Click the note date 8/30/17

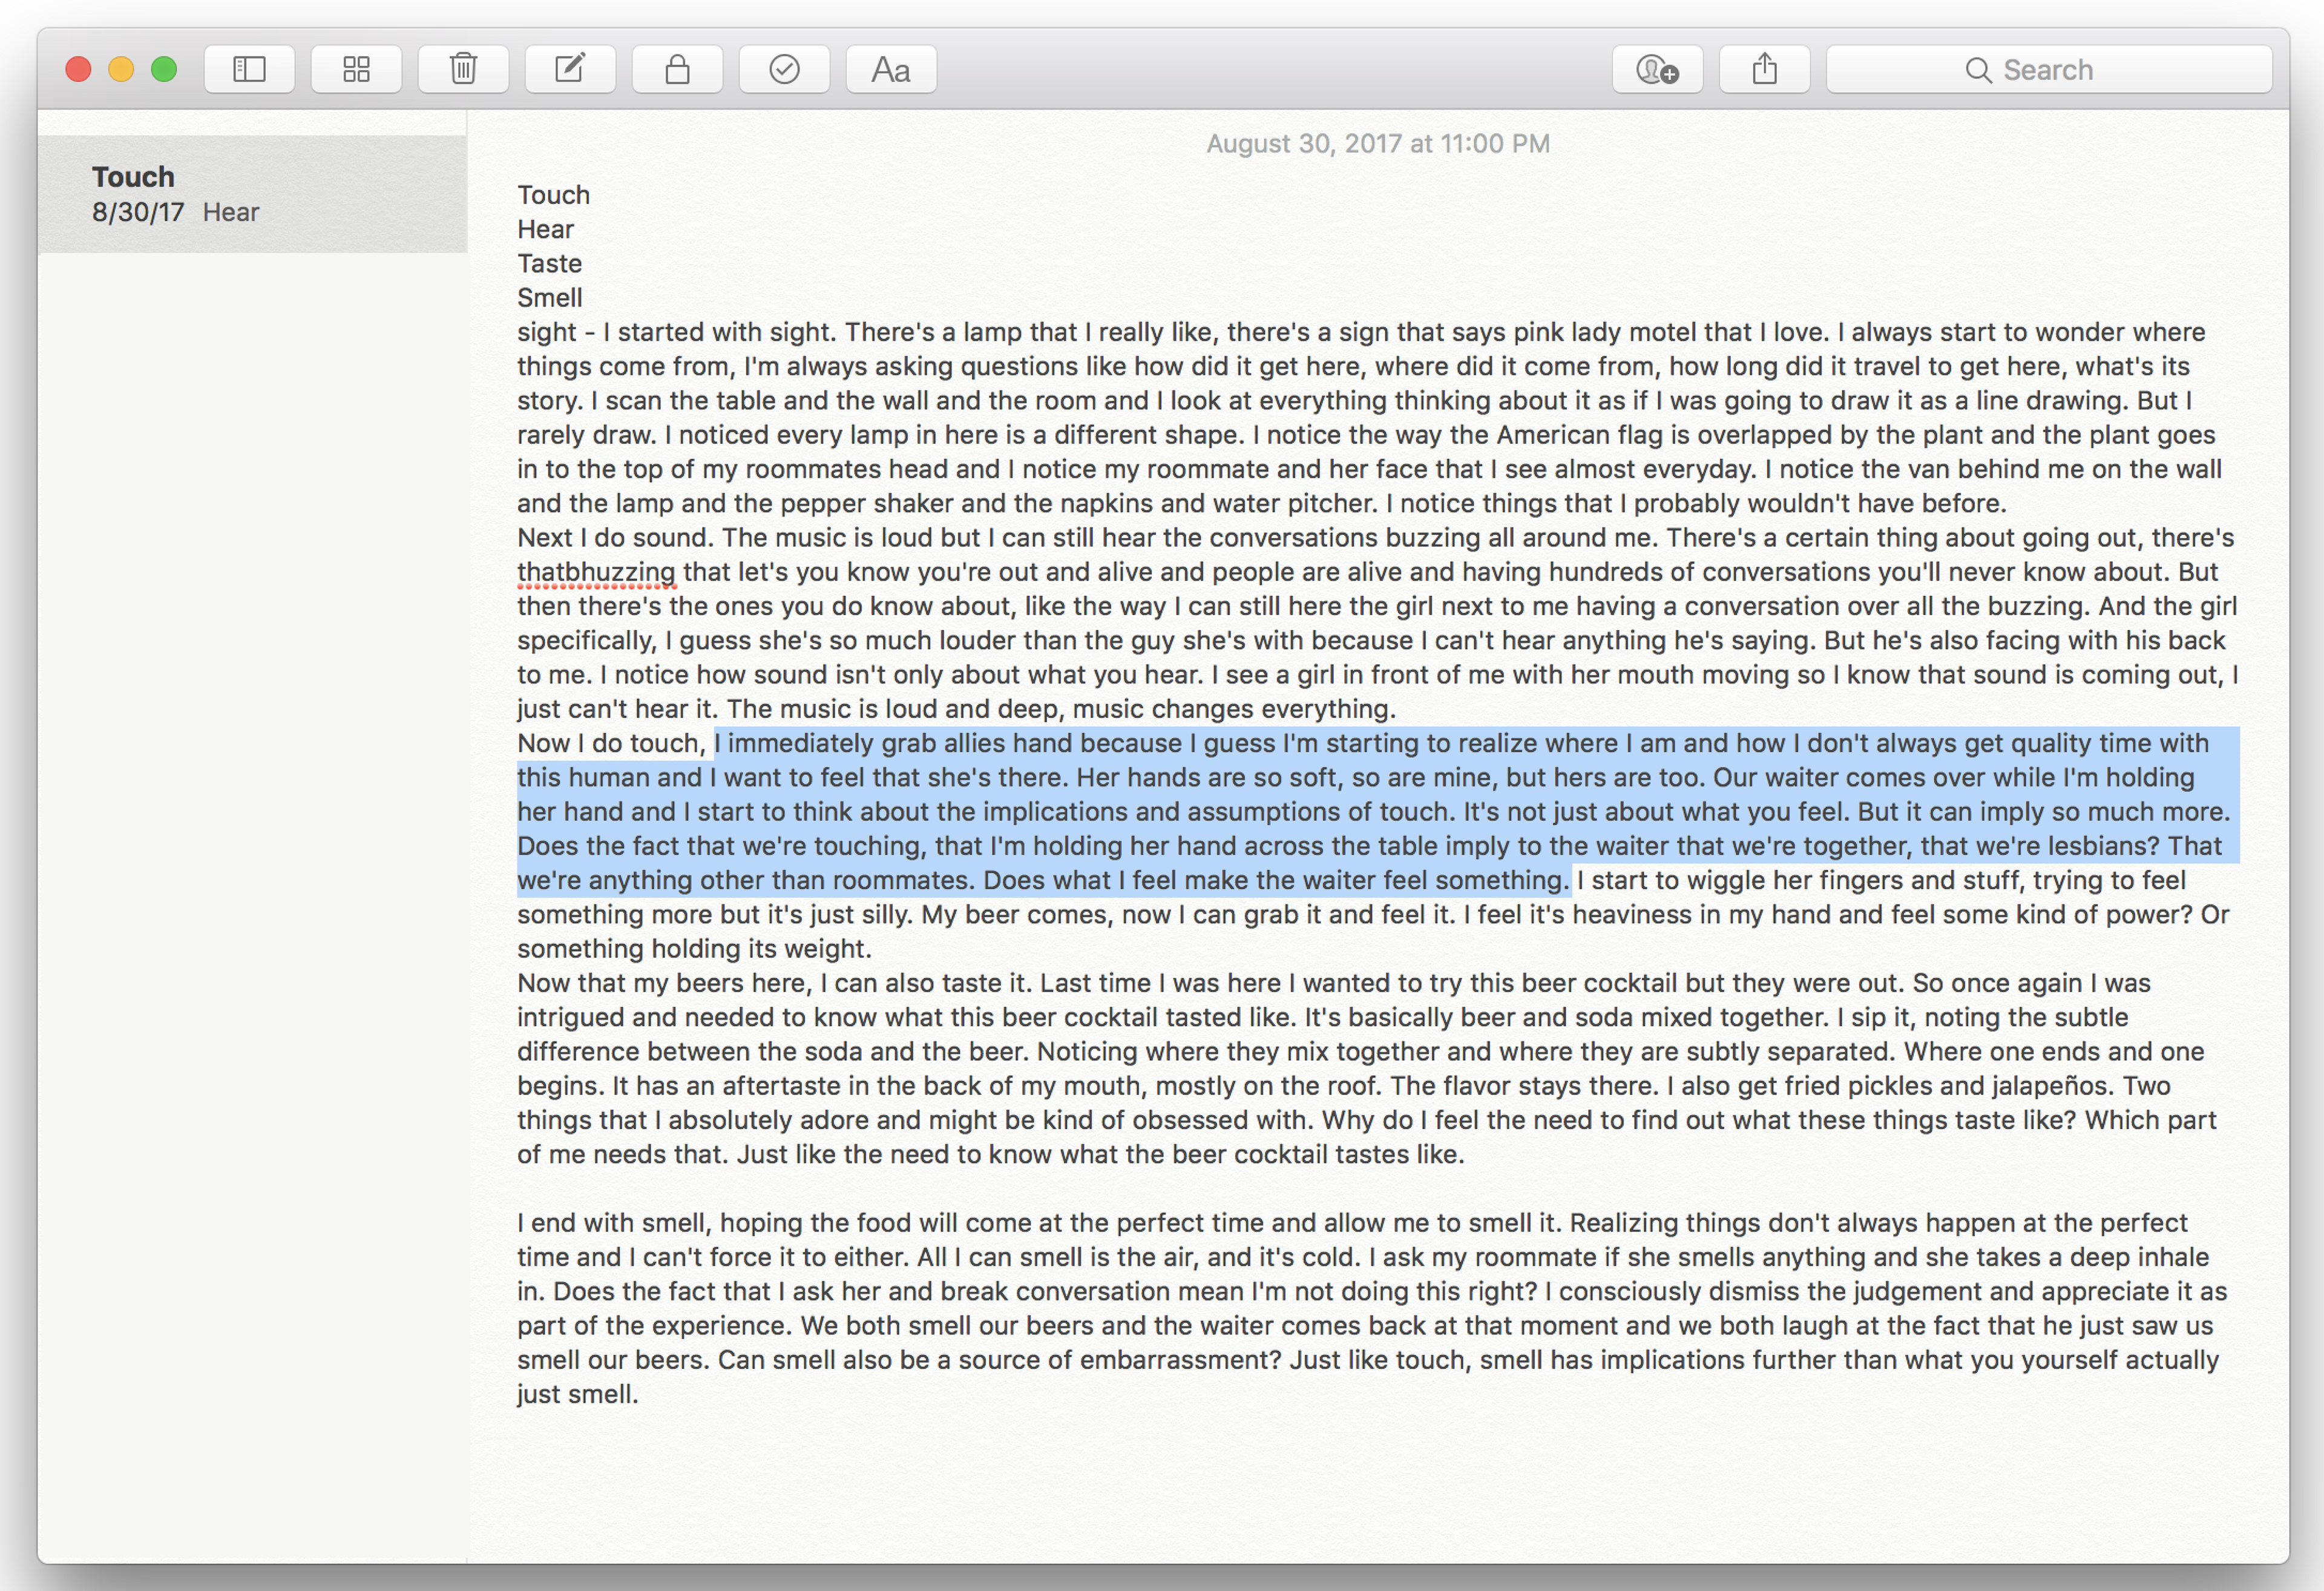click(x=138, y=212)
